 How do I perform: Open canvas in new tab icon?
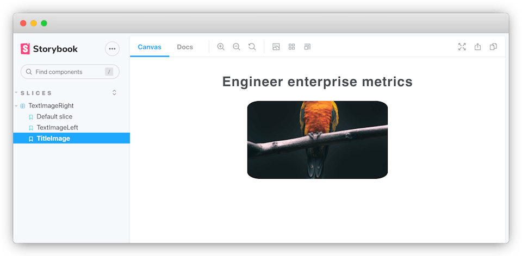[x=478, y=47]
